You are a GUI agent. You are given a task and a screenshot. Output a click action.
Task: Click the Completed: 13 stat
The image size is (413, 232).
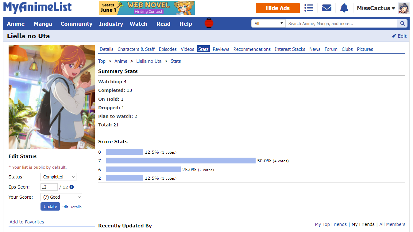coord(115,90)
